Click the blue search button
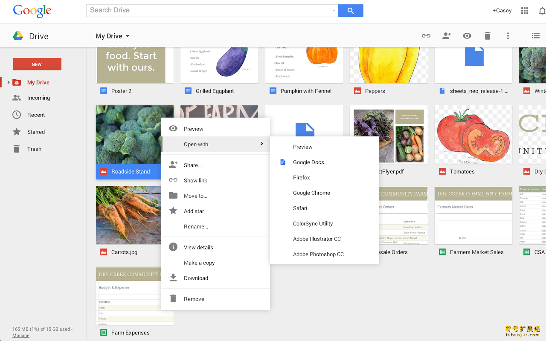Image resolution: width=546 pixels, height=341 pixels. pos(351,11)
